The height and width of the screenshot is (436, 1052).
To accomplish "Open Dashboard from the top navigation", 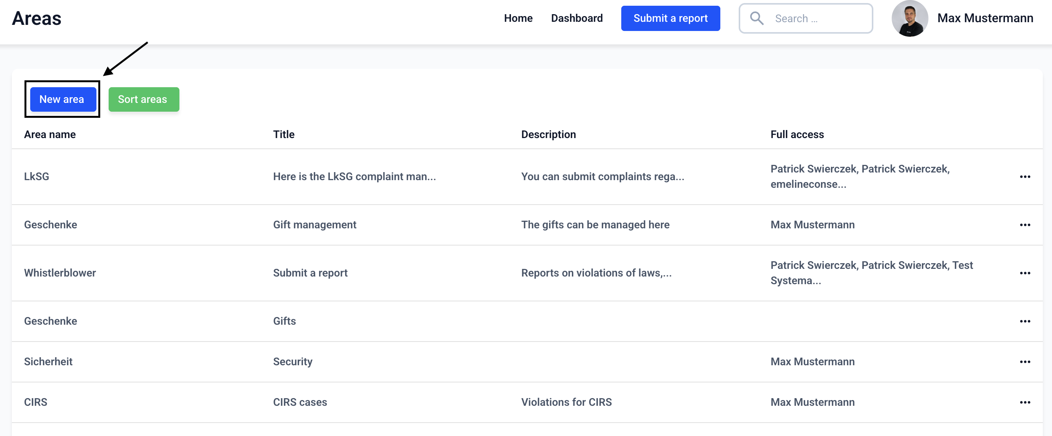I will [x=576, y=18].
